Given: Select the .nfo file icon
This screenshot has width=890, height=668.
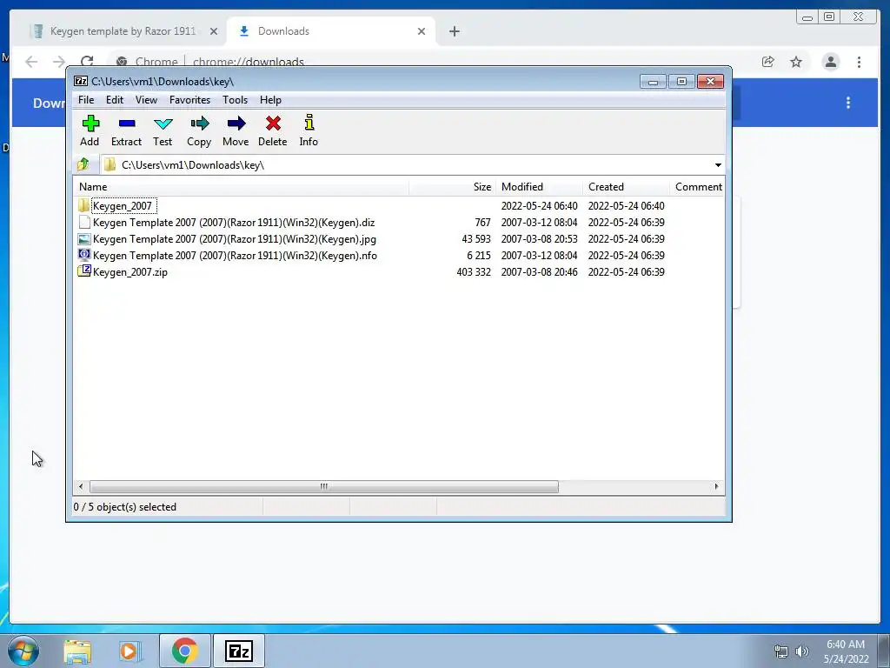Looking at the screenshot, I should pos(84,255).
